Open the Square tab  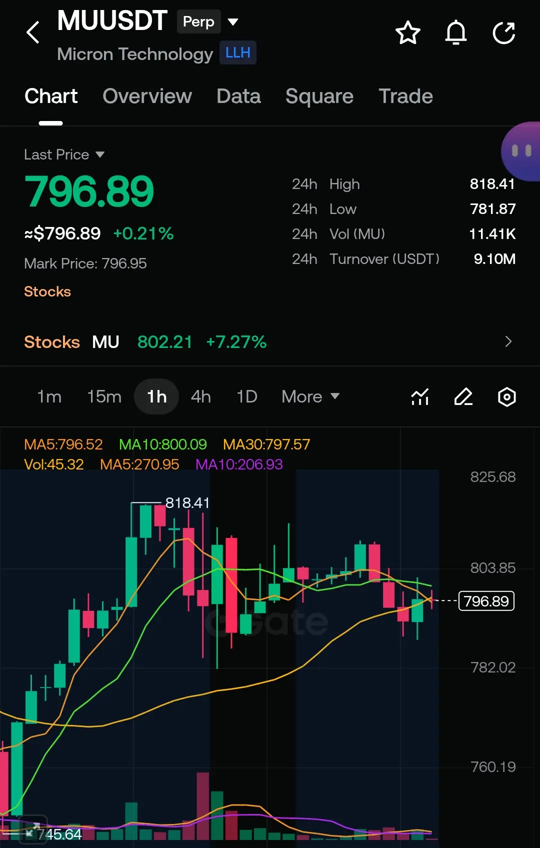pos(319,96)
